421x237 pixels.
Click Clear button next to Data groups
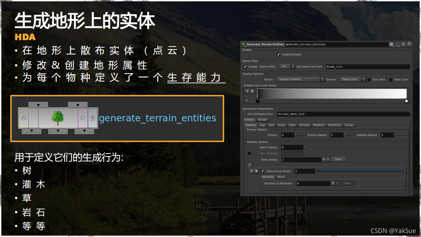[338, 159]
